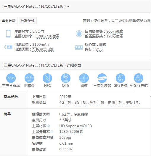The width and height of the screenshot is (151, 156).
Task: Select the 三星GALAXY Note II（N7105/LTE版） title
Action: tap(35, 7)
